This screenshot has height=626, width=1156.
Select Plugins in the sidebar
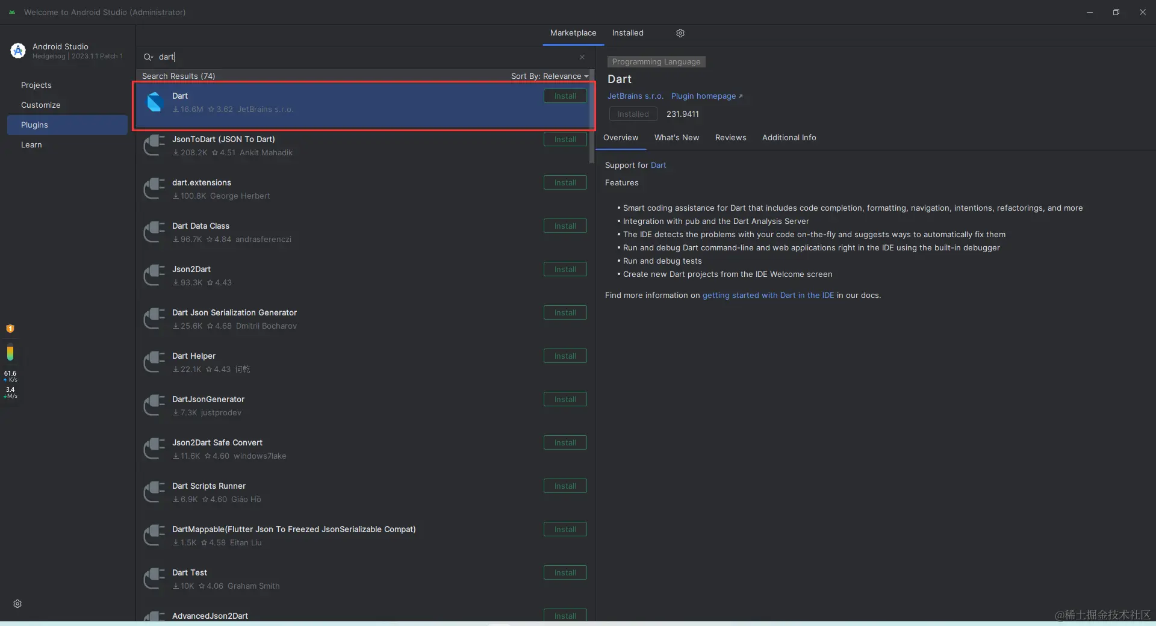tap(67, 125)
